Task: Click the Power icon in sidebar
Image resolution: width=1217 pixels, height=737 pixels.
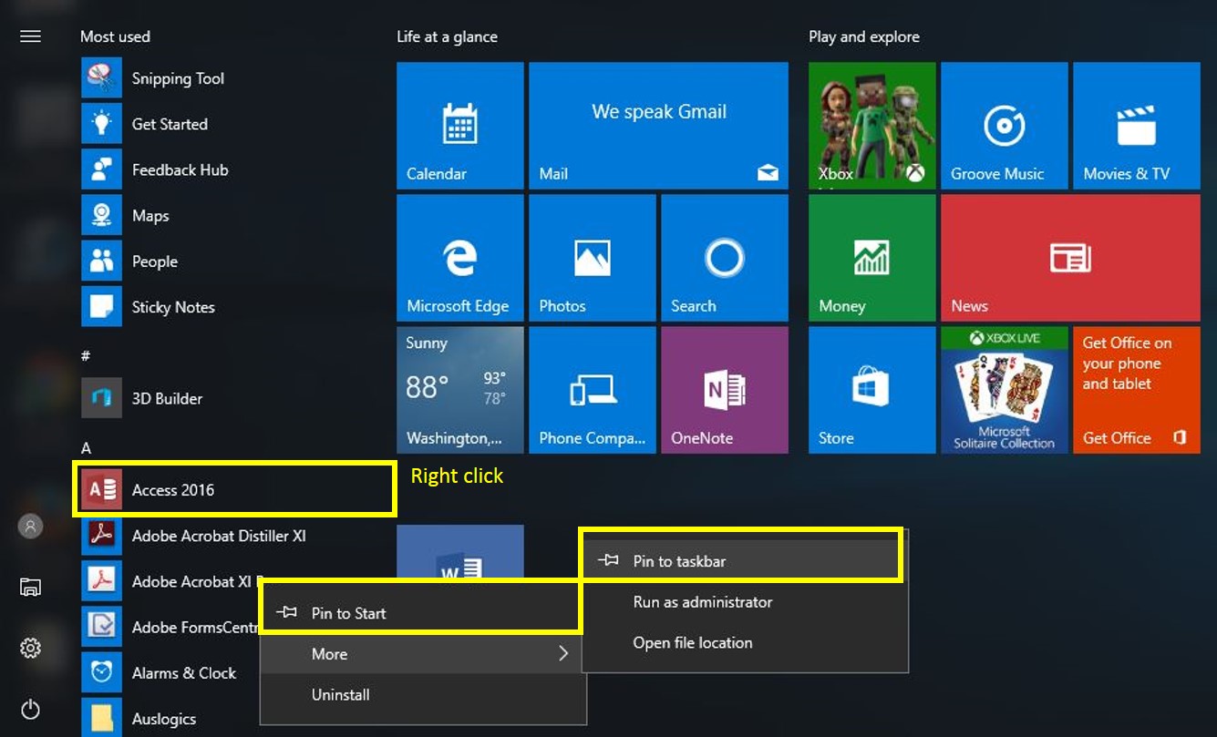Action: coord(30,709)
